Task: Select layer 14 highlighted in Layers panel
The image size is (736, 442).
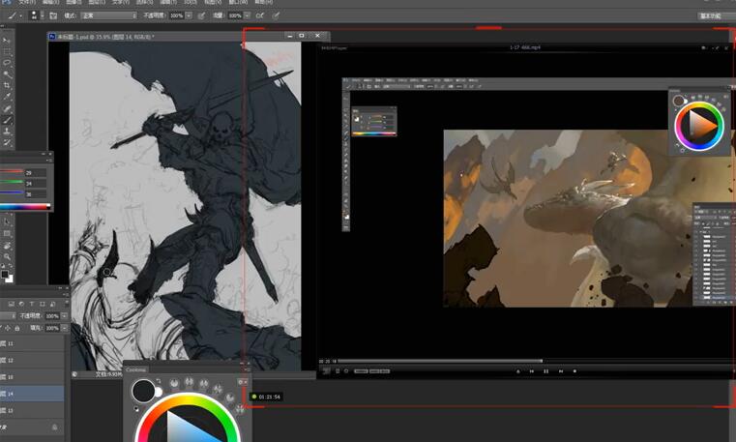Action: 32,394
